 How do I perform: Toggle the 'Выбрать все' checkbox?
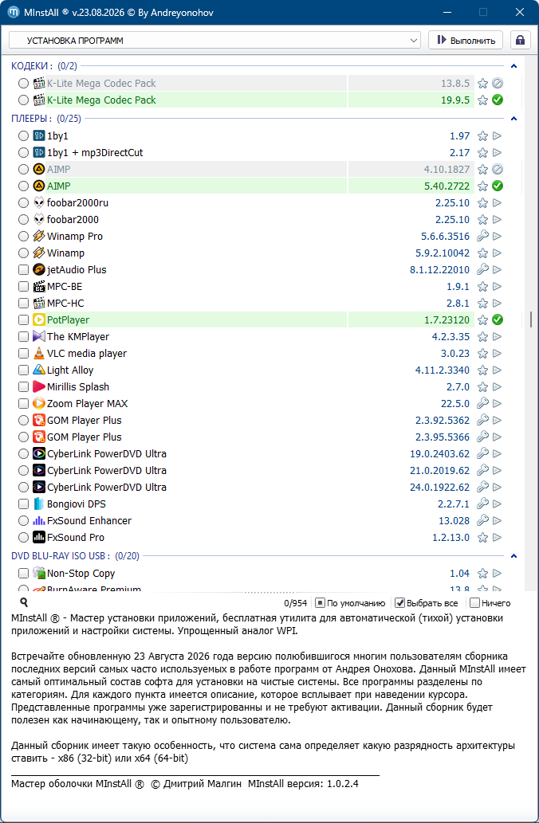pyautogui.click(x=399, y=603)
